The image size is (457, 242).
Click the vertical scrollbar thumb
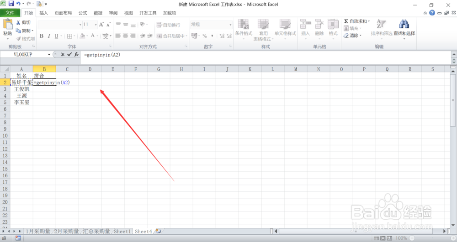[453, 100]
